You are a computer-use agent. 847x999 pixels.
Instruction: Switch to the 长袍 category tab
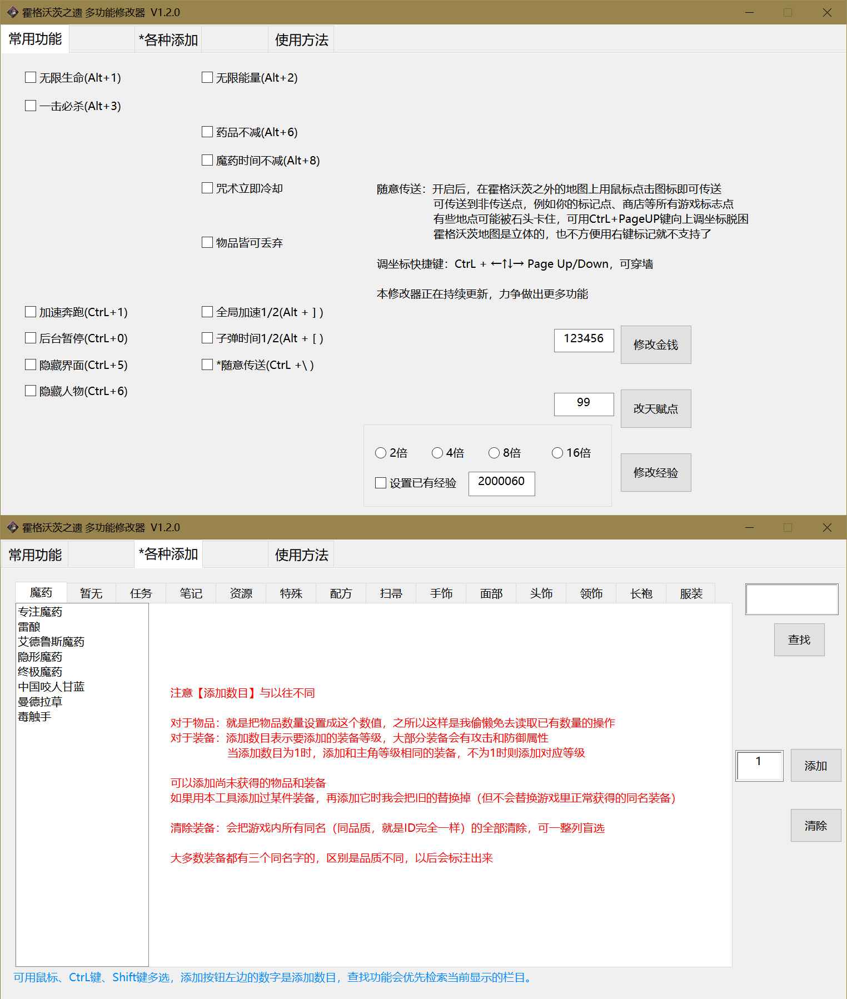coord(641,593)
